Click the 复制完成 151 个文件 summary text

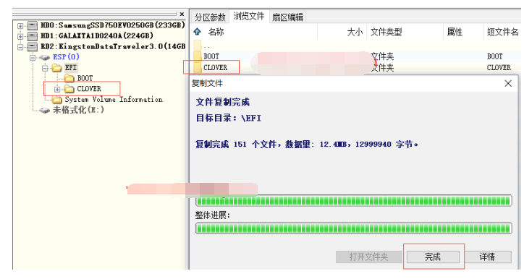tap(307, 145)
